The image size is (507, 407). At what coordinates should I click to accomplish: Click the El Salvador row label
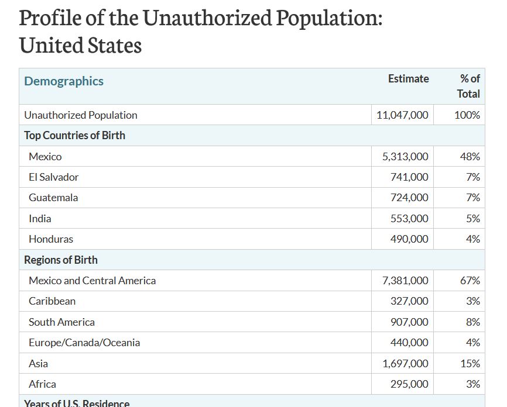point(54,177)
